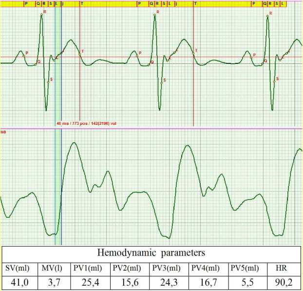
Task: Click the PV2 value 15,6
Action: coord(130,283)
